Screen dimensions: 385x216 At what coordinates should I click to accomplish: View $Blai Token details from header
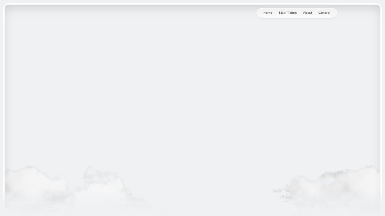pos(288,13)
